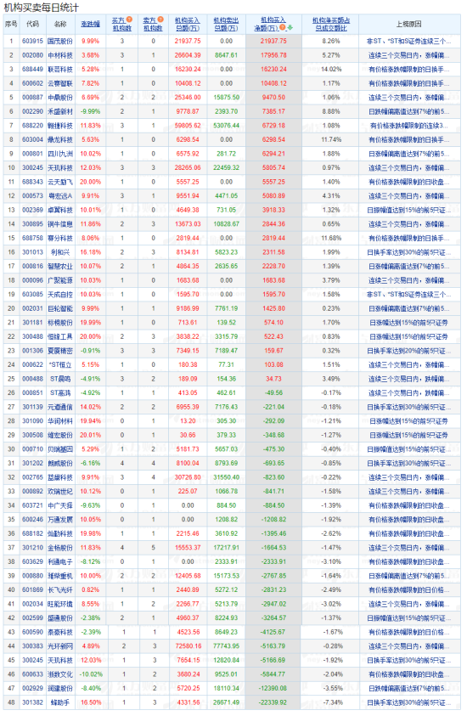This screenshot has height=716, width=467.
Task: Open 粤宏远A stock name link
Action: pos(60,196)
